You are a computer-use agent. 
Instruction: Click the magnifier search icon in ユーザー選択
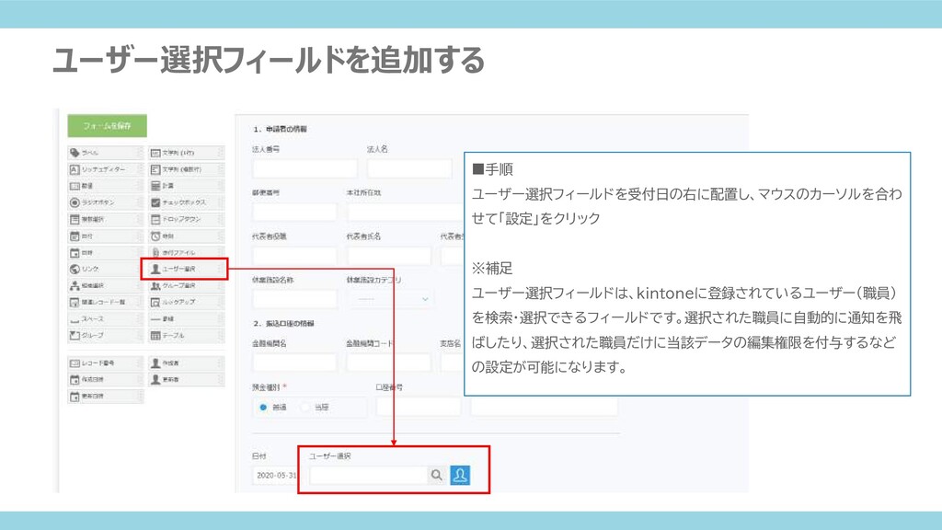coord(437,476)
